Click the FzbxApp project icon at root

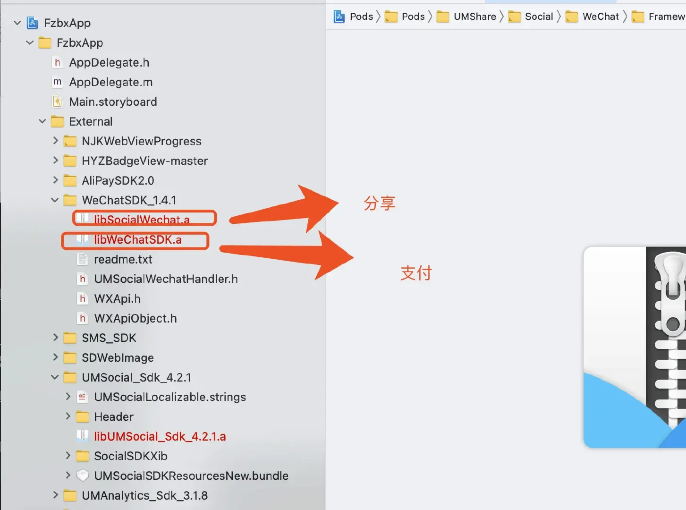point(32,23)
